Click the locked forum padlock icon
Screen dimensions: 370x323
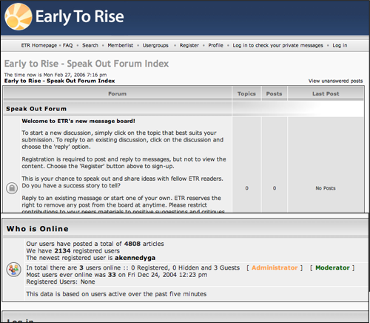(x=12, y=188)
